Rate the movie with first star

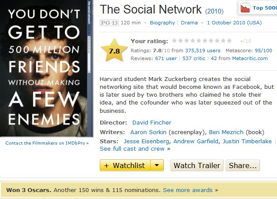pyautogui.click(x=175, y=41)
